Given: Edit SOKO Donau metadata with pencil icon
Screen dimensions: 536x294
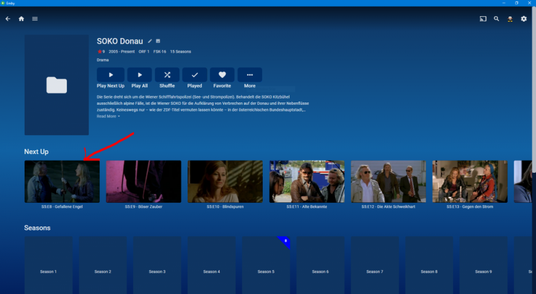Looking at the screenshot, I should pos(150,41).
